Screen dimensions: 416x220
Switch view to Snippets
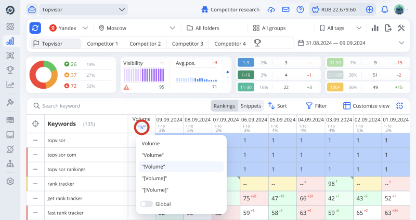(x=251, y=106)
